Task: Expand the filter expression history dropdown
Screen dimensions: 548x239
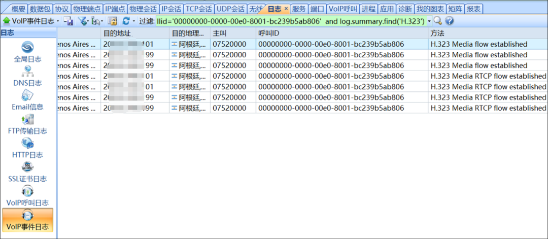Action: point(429,22)
